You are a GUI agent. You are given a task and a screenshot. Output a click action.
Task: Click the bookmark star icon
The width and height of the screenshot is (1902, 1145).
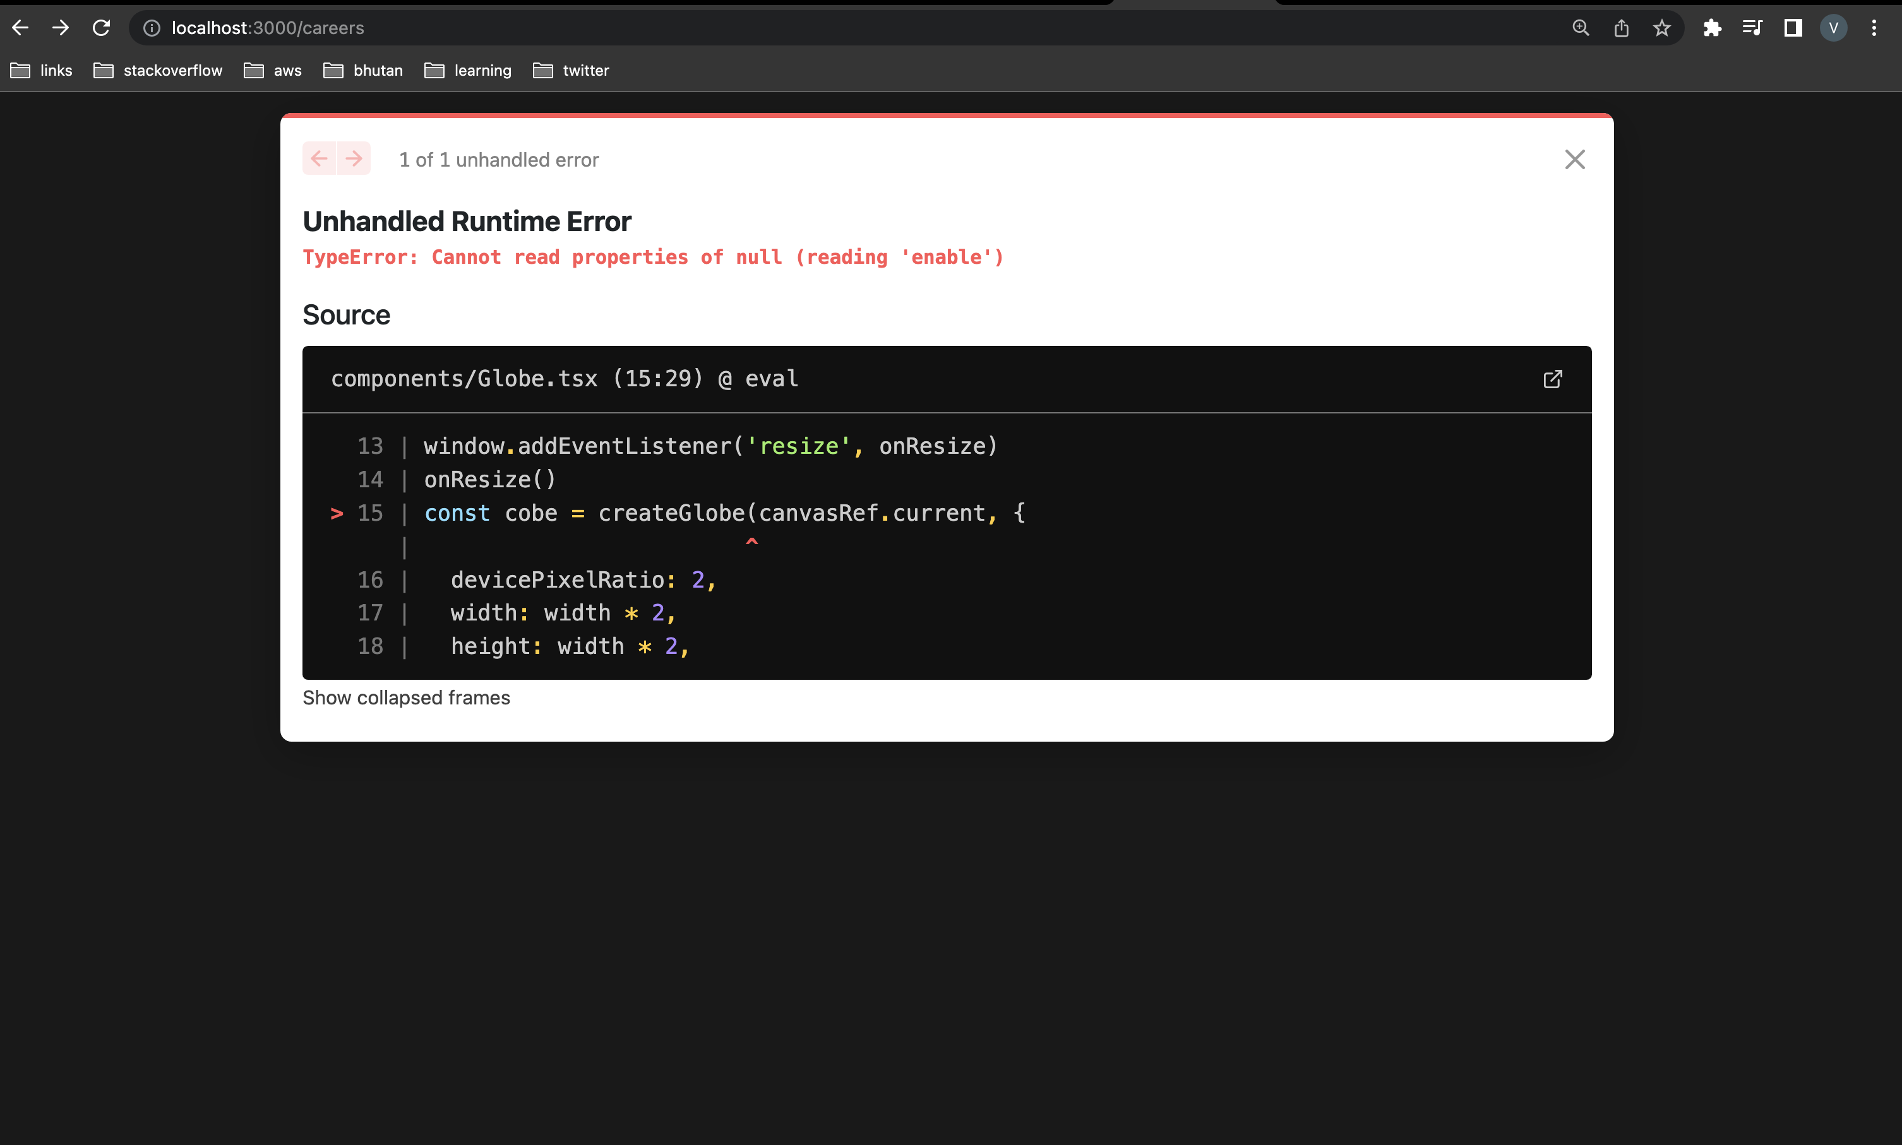click(x=1661, y=28)
